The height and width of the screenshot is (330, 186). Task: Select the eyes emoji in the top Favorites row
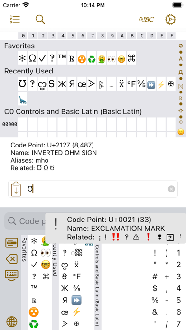pyautogui.click(x=112, y=58)
